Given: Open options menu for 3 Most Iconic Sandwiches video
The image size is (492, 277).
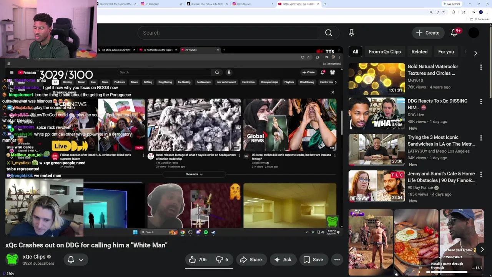Looking at the screenshot, I should [481, 138].
